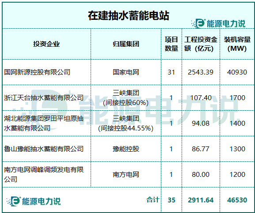Select the 豫能控股 group cell
The height and width of the screenshot is (213, 255).
pos(126,149)
